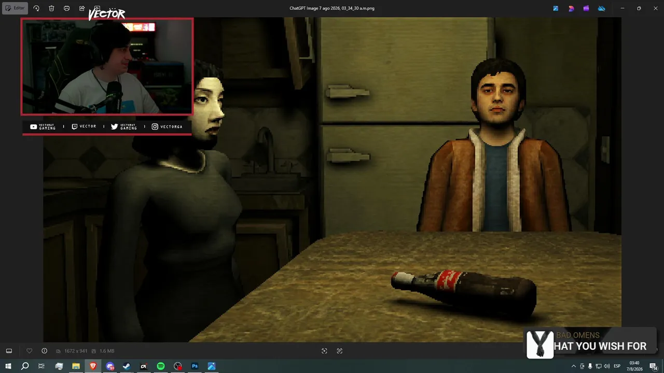Viewport: 664px width, 373px height.
Task: Mark the image as favorite with heart
Action: click(x=30, y=351)
